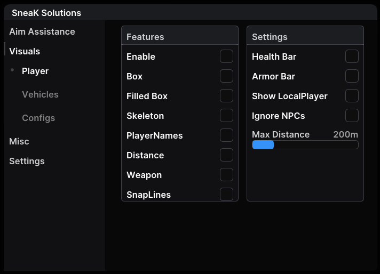Check the Show LocalPlayer option
The width and height of the screenshot is (380, 274).
click(352, 96)
